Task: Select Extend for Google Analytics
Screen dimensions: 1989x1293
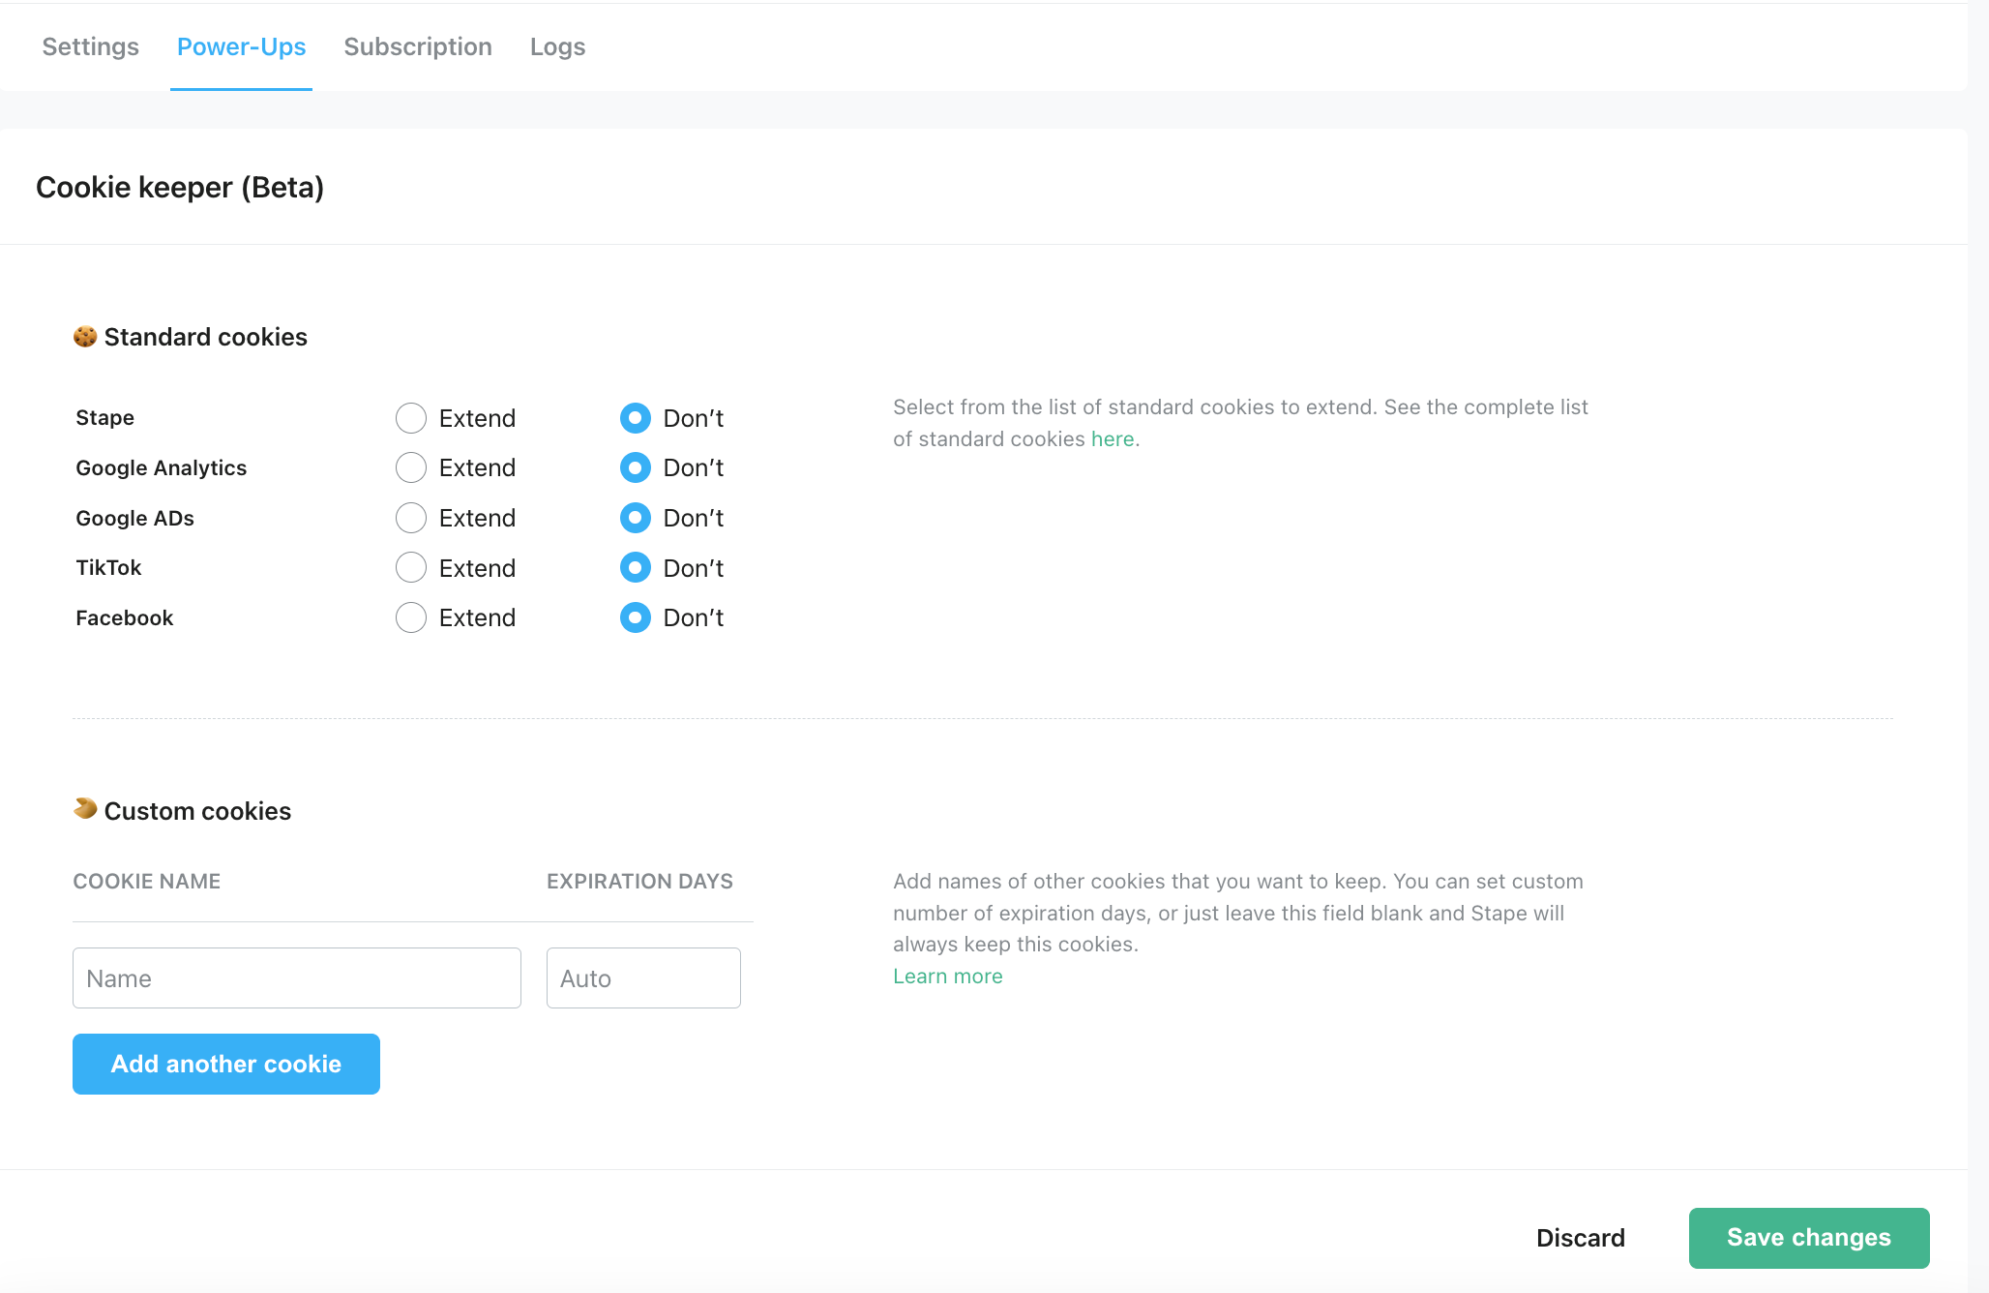Action: [x=412, y=466]
